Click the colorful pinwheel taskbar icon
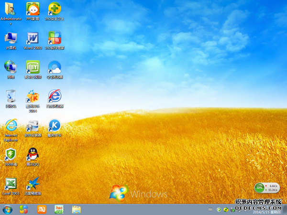 [x=23, y=210]
